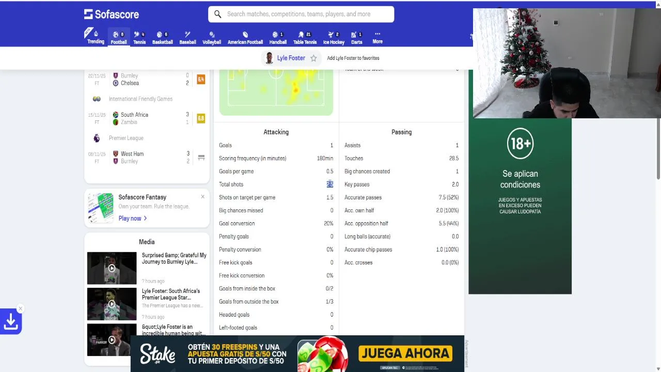Open the Premier League competition link
The image size is (661, 372).
coord(126,138)
